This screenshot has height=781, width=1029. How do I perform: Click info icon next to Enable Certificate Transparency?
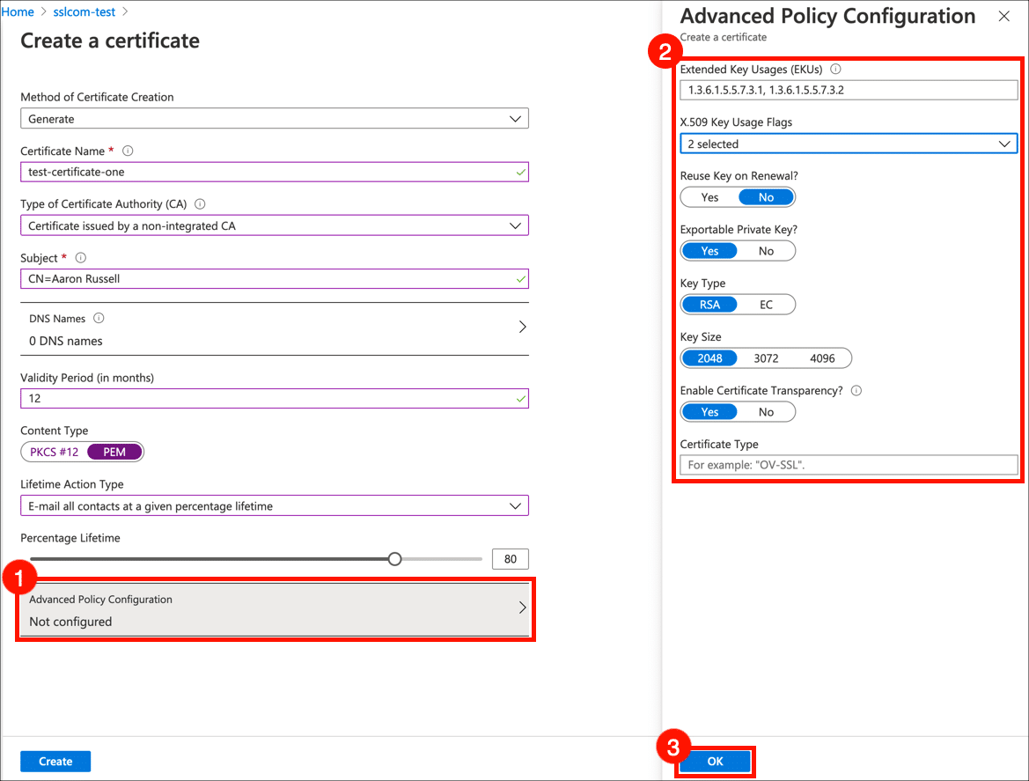856,391
